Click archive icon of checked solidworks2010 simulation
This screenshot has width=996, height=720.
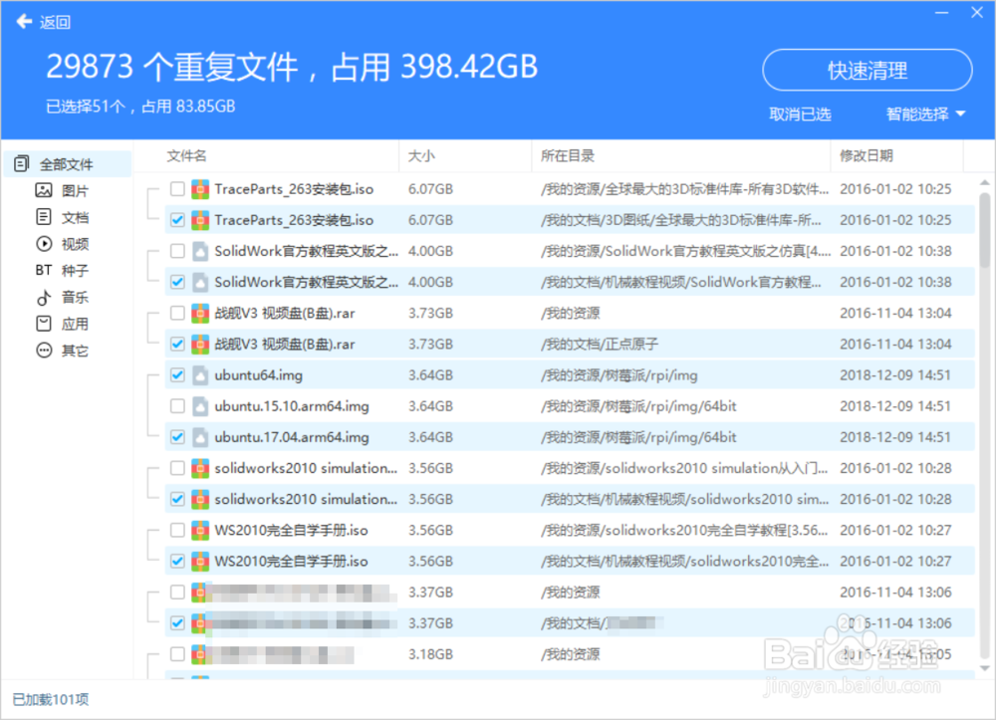pyautogui.click(x=200, y=499)
